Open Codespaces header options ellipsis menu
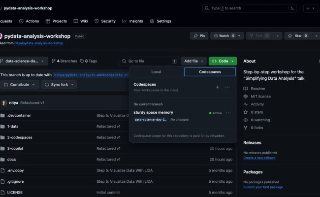Screen dimensions: 320x197 tap(227, 87)
